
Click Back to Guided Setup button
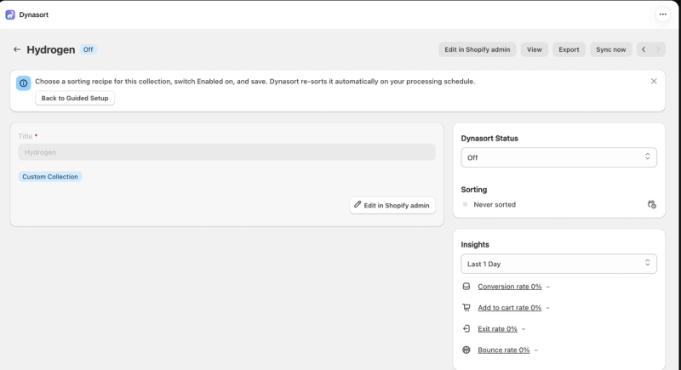tap(75, 98)
